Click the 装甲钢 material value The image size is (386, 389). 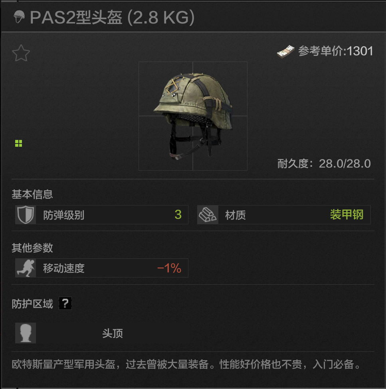coord(346,215)
